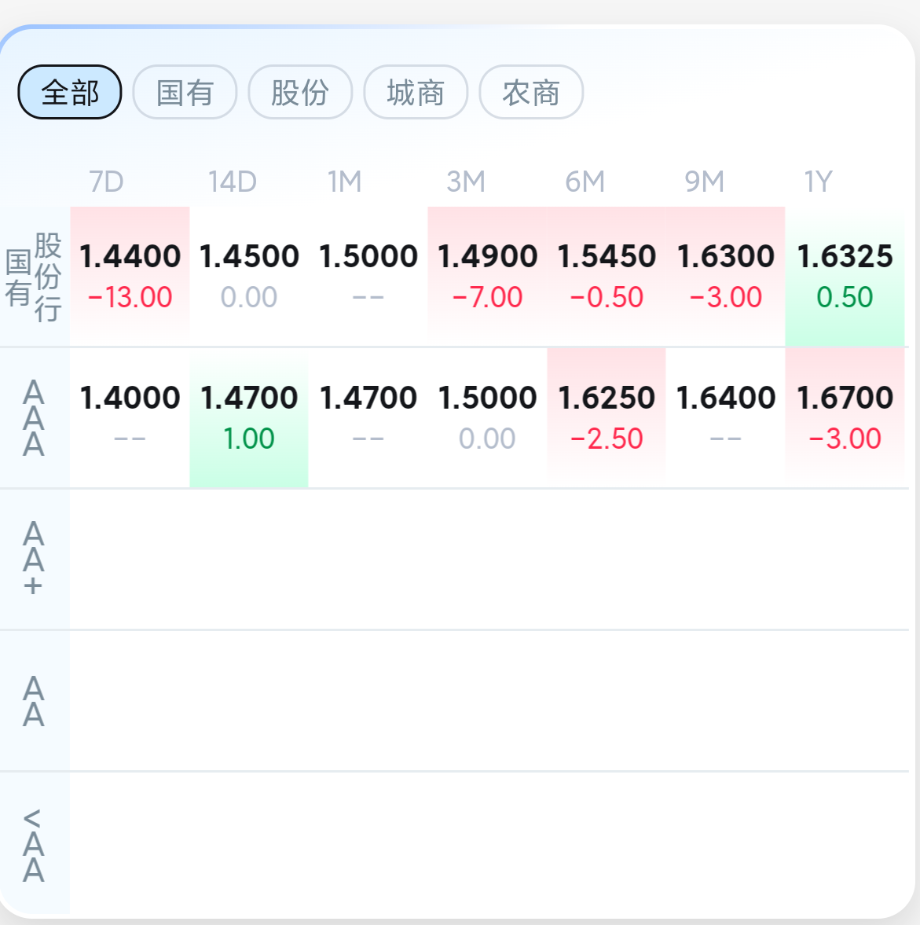Click the 6M column header
The width and height of the screenshot is (920, 925).
click(585, 181)
